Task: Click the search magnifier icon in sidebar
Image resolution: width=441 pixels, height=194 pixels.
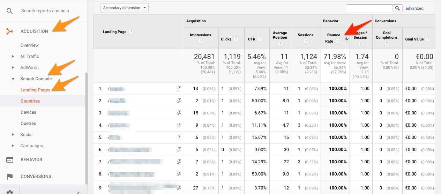Action: click(x=10, y=11)
